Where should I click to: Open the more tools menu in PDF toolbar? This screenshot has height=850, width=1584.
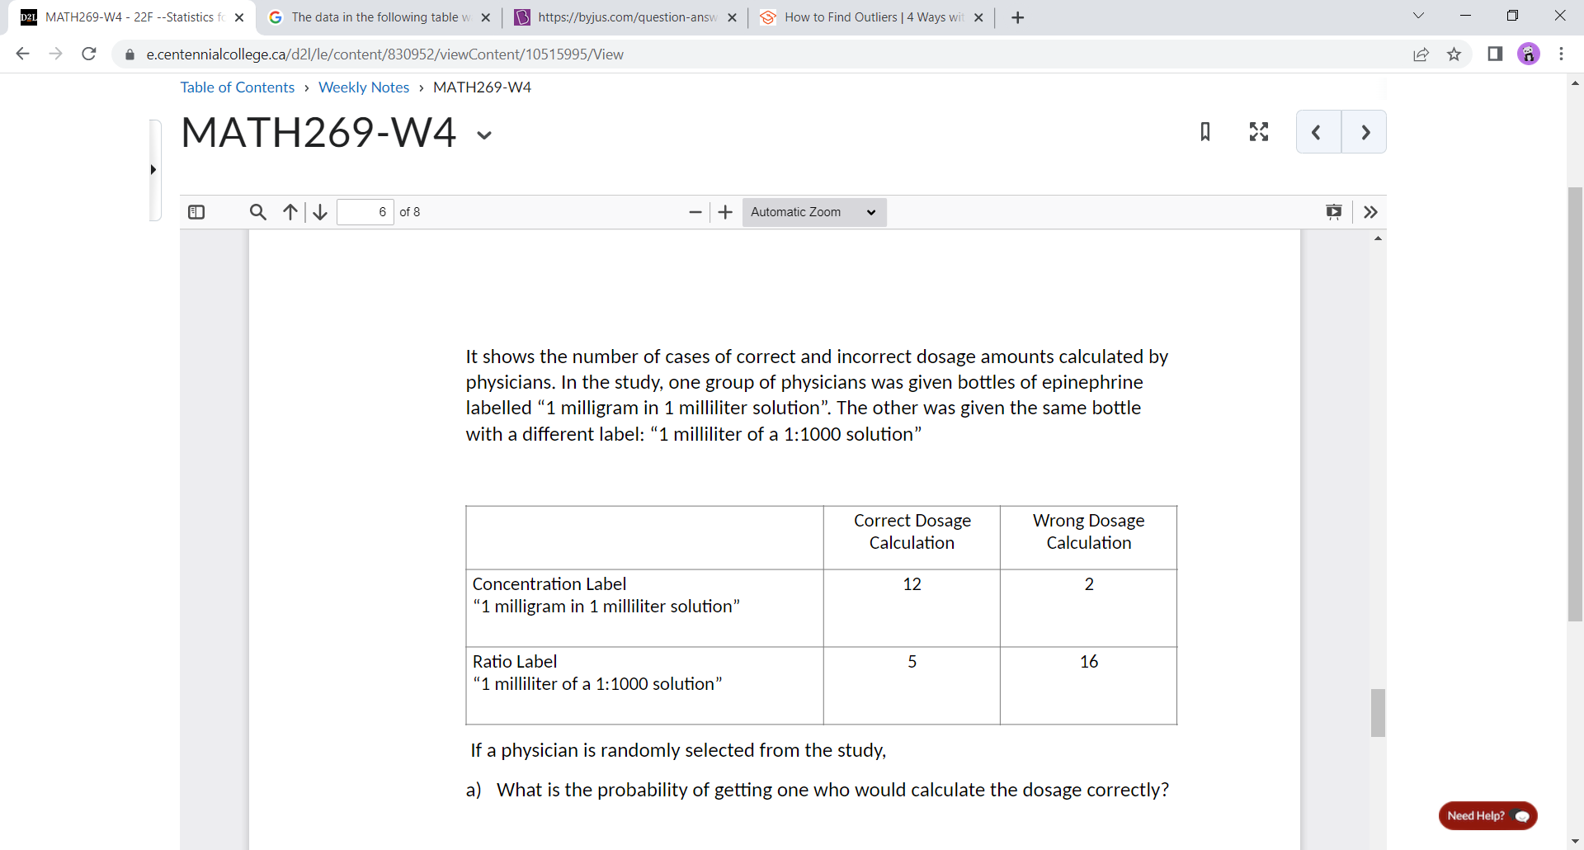(1370, 212)
